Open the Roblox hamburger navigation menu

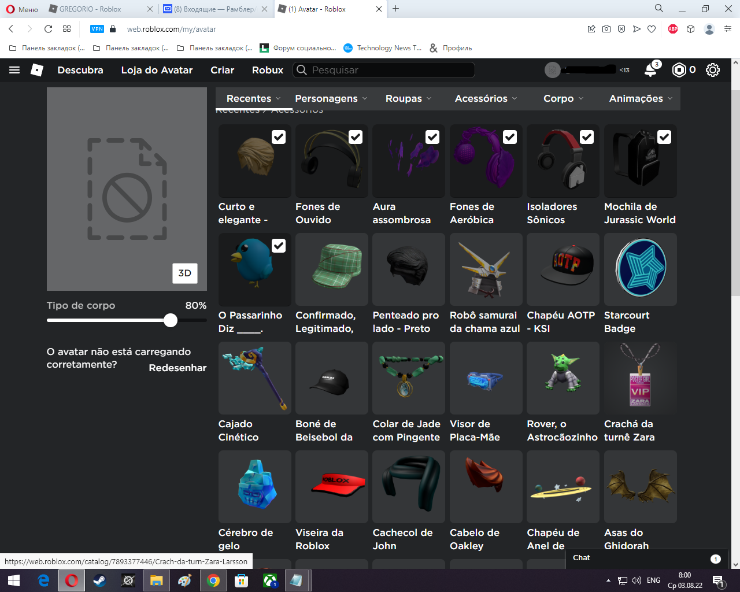(14, 70)
